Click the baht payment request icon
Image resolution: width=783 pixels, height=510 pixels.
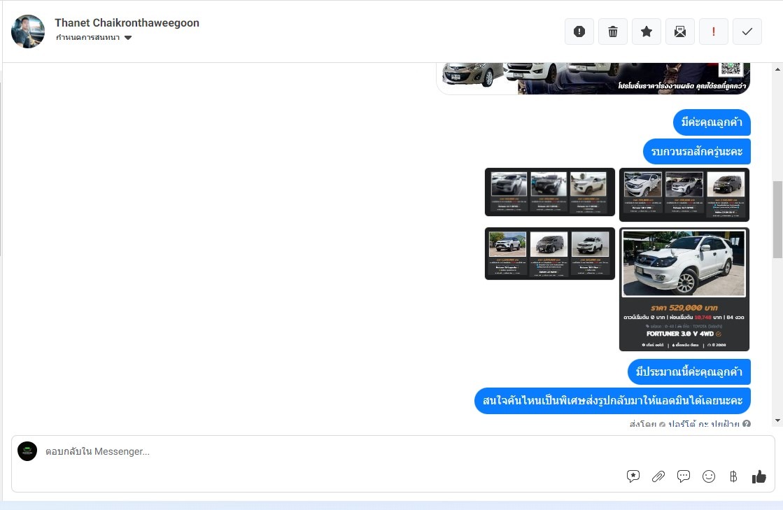click(733, 476)
